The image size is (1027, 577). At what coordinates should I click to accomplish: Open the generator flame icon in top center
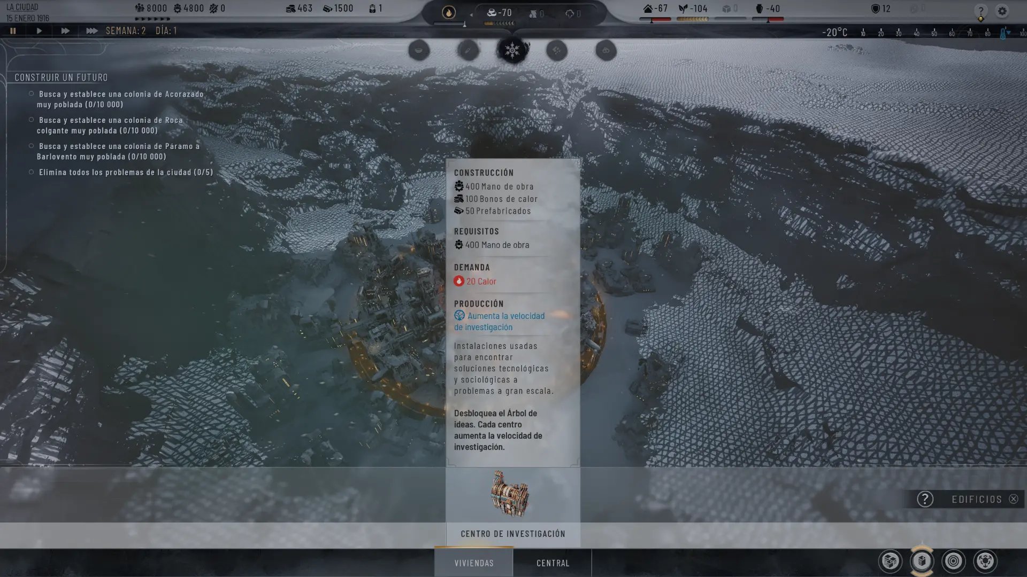[x=448, y=13]
